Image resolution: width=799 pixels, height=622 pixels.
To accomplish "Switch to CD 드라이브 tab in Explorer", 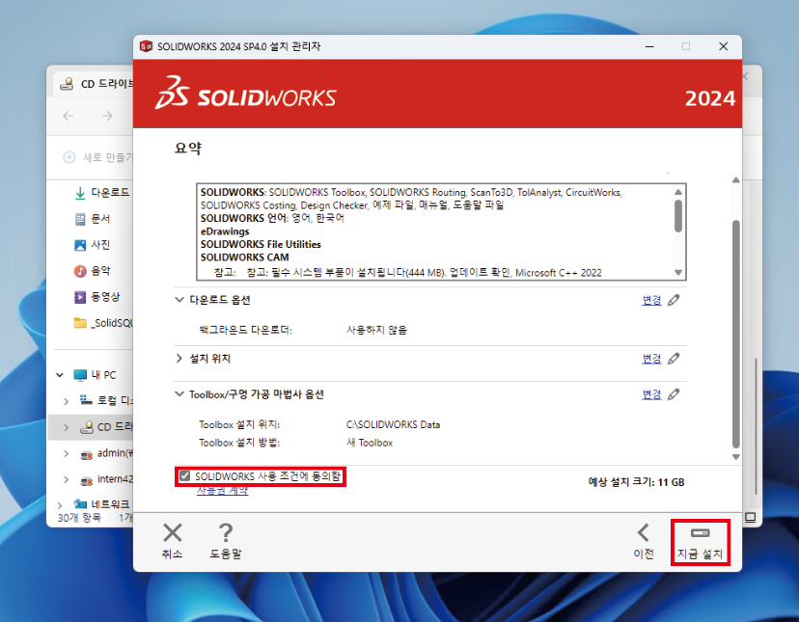I will click(x=94, y=84).
